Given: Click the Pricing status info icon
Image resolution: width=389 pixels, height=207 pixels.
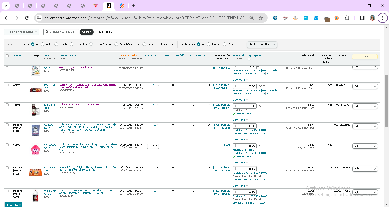Looking at the screenshot, I should click(x=249, y=59).
